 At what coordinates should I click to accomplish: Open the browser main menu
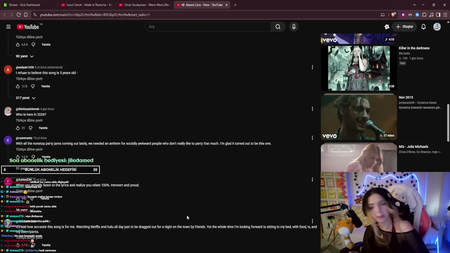tap(445, 15)
